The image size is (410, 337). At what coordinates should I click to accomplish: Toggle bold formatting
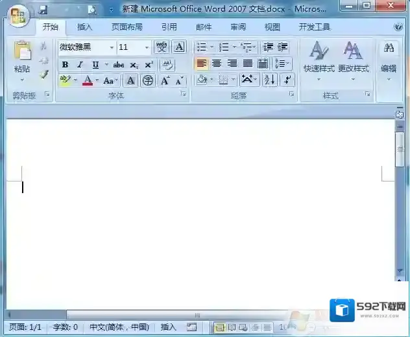[x=65, y=65]
